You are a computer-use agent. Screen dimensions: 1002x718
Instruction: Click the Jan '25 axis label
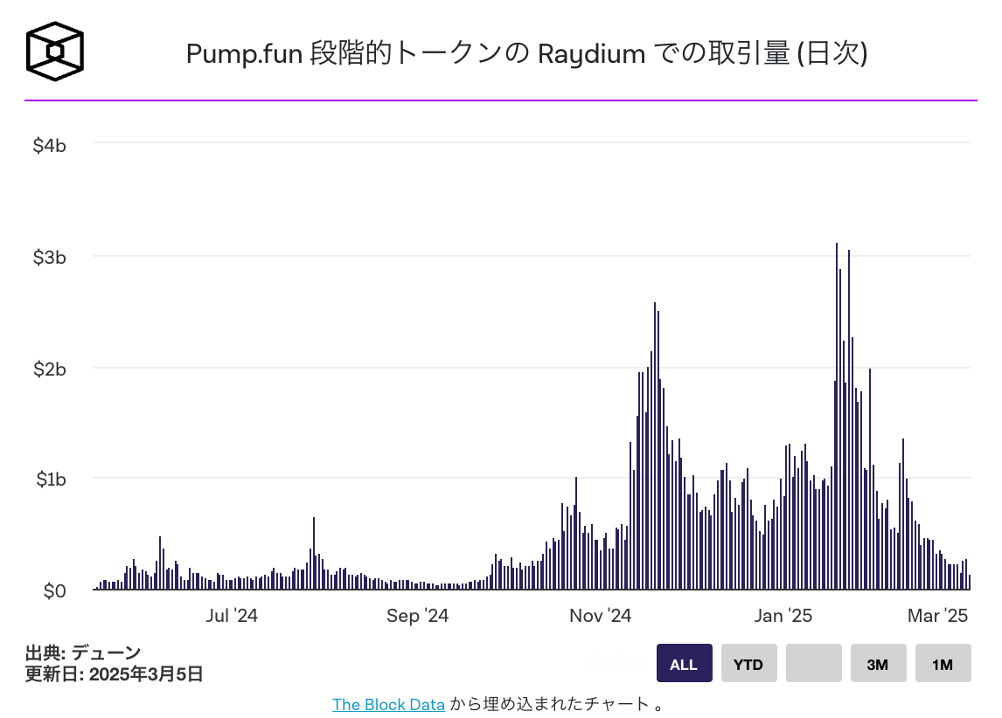coord(783,615)
